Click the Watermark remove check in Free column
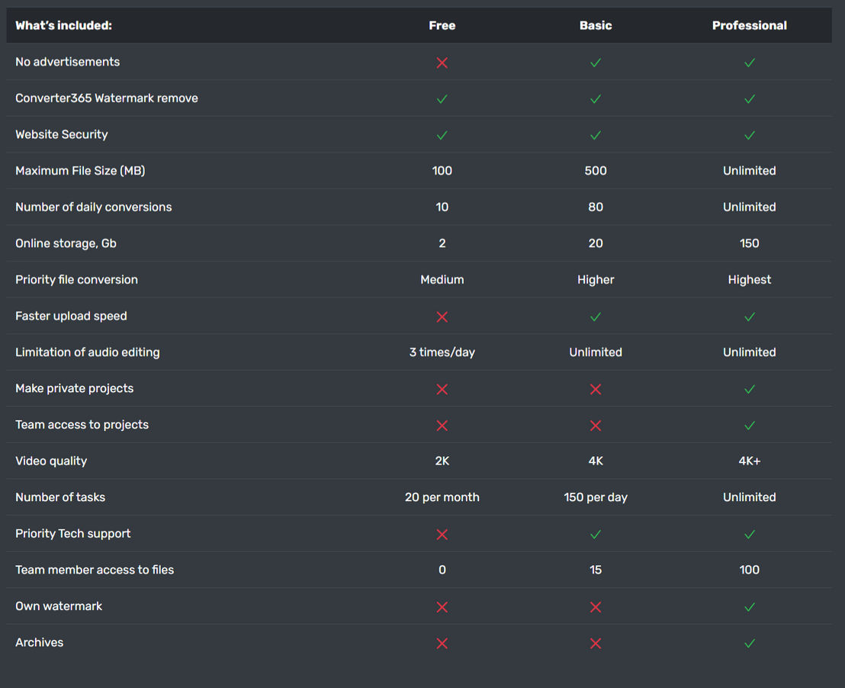Screen dimensions: 845x688 point(442,98)
